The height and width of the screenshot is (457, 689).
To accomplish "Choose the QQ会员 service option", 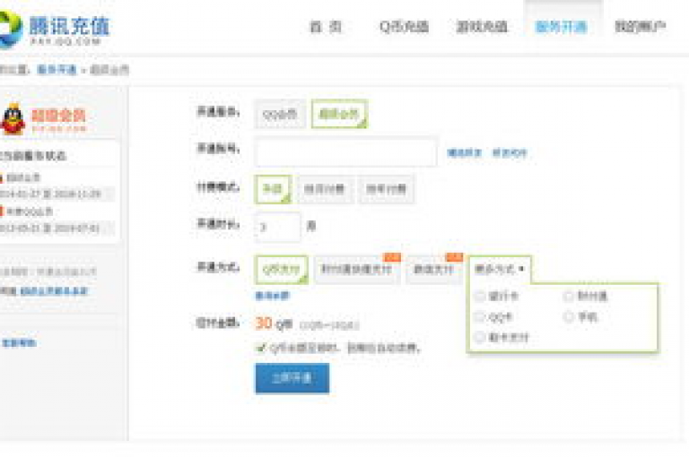I will pyautogui.click(x=280, y=115).
